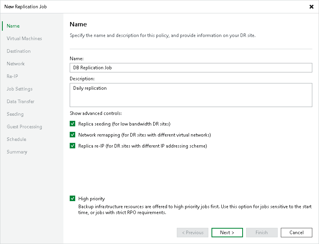
Task: Click the 'Backup infrastructure resources' description text
Action: pos(195,209)
